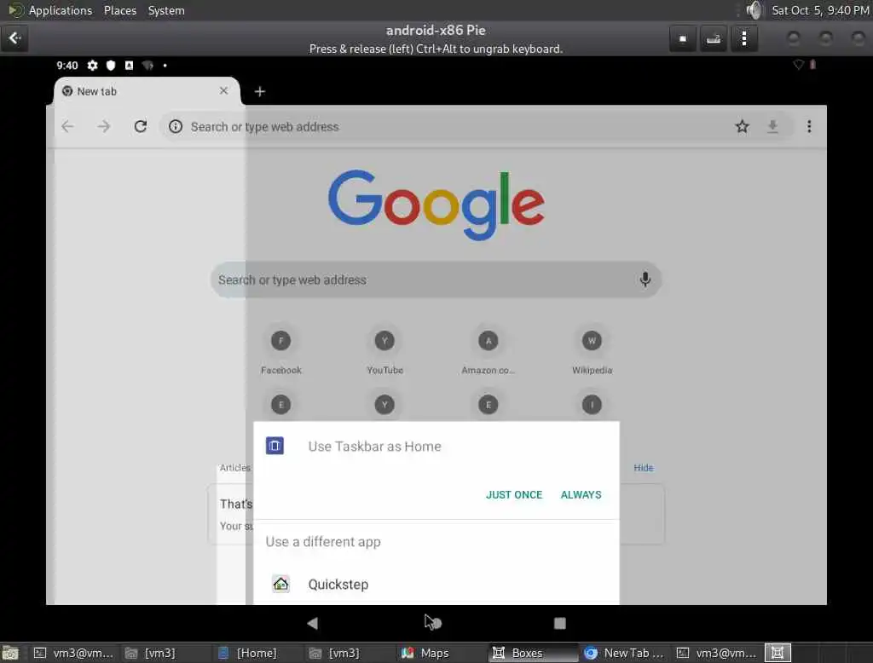Tap Android recents square button
Screen dimensions: 873x663
[559, 623]
